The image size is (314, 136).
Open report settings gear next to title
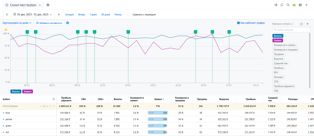(48, 5)
